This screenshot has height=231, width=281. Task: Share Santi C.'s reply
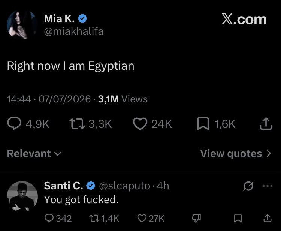pyautogui.click(x=267, y=218)
